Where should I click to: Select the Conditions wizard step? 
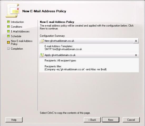tap(16, 27)
